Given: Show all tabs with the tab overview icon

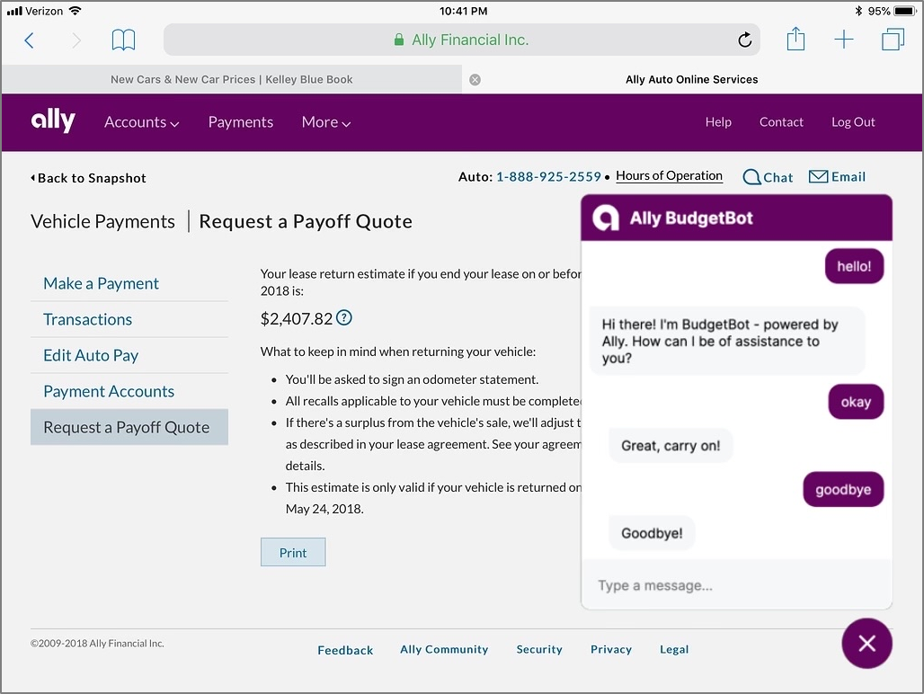Looking at the screenshot, I should [x=893, y=40].
